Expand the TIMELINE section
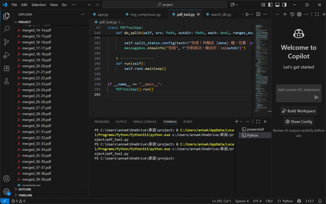This screenshot has height=204, width=326. [25, 195]
